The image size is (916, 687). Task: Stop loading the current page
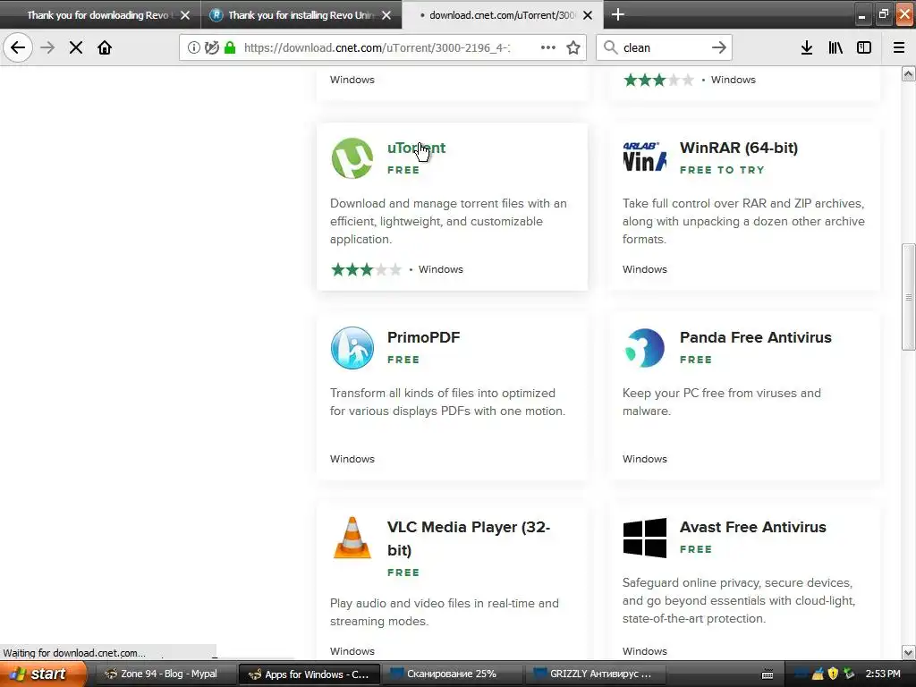tap(76, 47)
